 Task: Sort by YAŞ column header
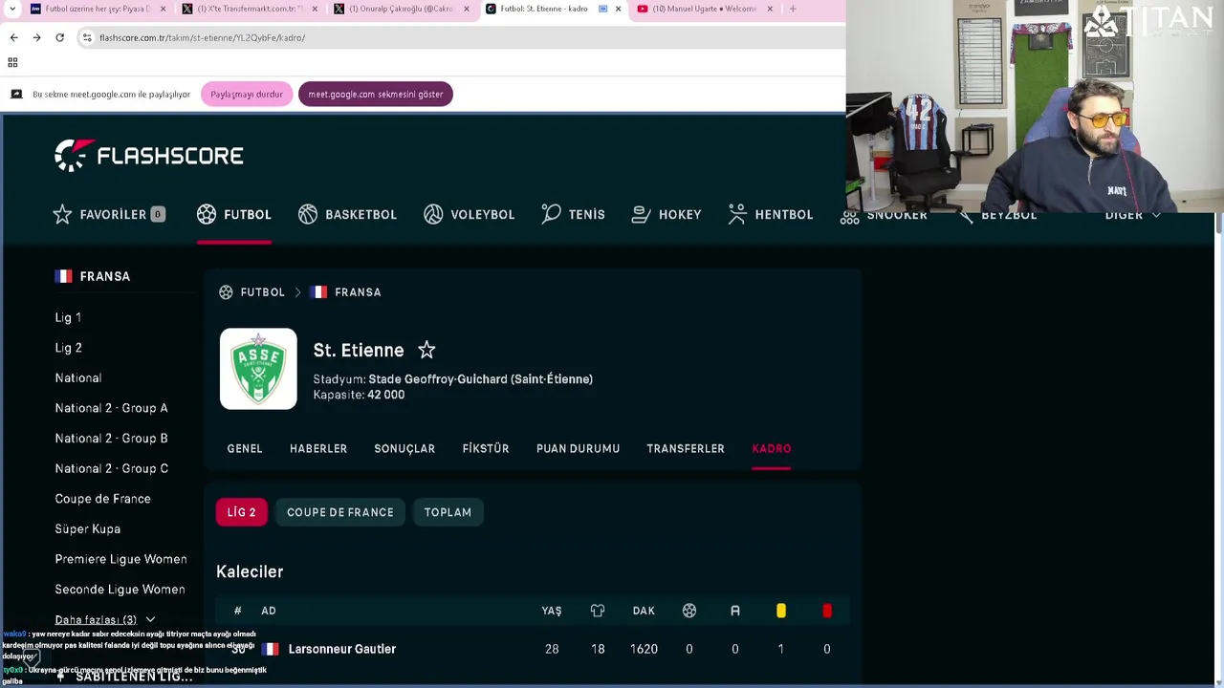552,611
